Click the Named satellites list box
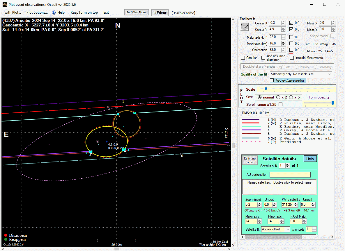Viewport: 345px width, 251px height. pyautogui.click(x=279, y=187)
